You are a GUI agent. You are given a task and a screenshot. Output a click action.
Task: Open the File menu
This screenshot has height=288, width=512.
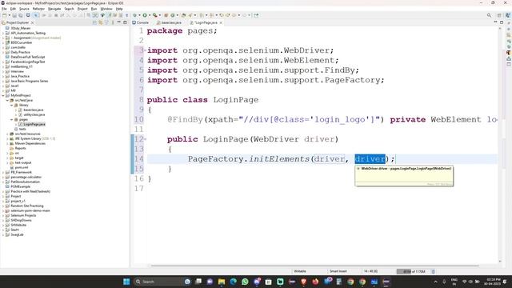coord(4,9)
